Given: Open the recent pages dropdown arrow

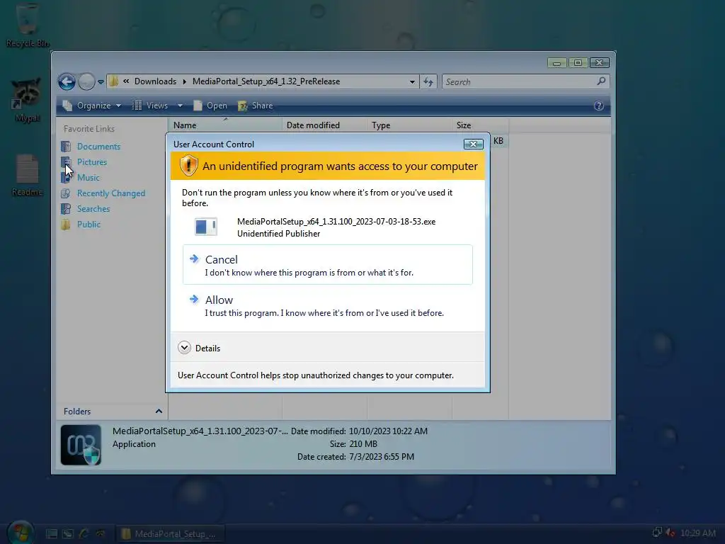Looking at the screenshot, I should tap(101, 82).
